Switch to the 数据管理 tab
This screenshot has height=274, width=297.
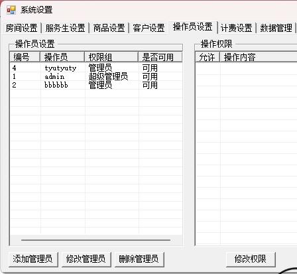tap(276, 28)
